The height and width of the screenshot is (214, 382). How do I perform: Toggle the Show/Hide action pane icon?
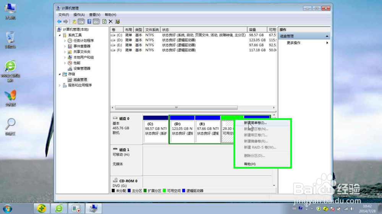click(x=96, y=22)
